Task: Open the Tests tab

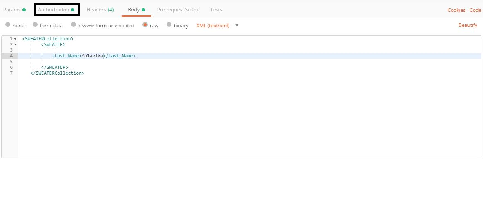Action: tap(216, 9)
